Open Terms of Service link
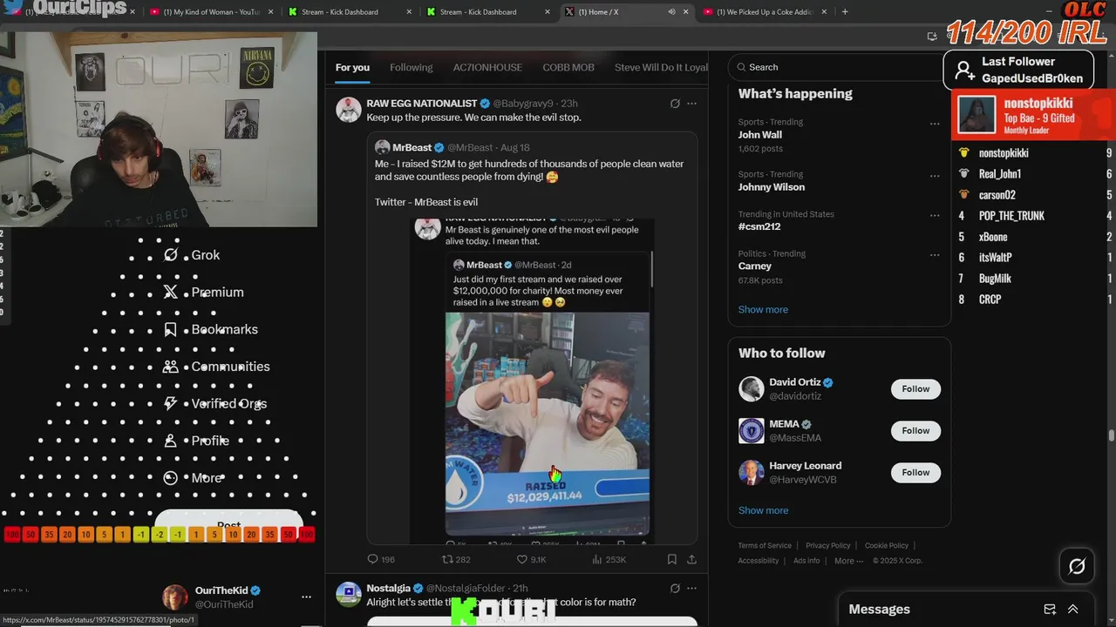This screenshot has width=1116, height=627. [765, 546]
